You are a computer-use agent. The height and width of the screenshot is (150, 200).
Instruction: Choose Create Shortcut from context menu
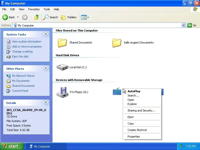point(142,130)
